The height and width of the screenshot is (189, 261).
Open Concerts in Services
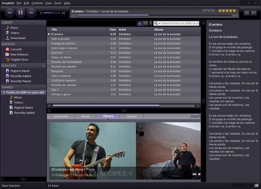[16, 49]
